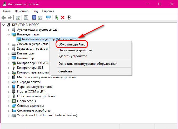Expand the Контроллеры USB node chevron
The height and width of the screenshot is (129, 178).
[x=9, y=68]
